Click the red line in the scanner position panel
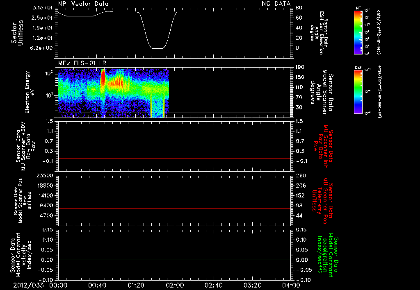 (x=174, y=208)
